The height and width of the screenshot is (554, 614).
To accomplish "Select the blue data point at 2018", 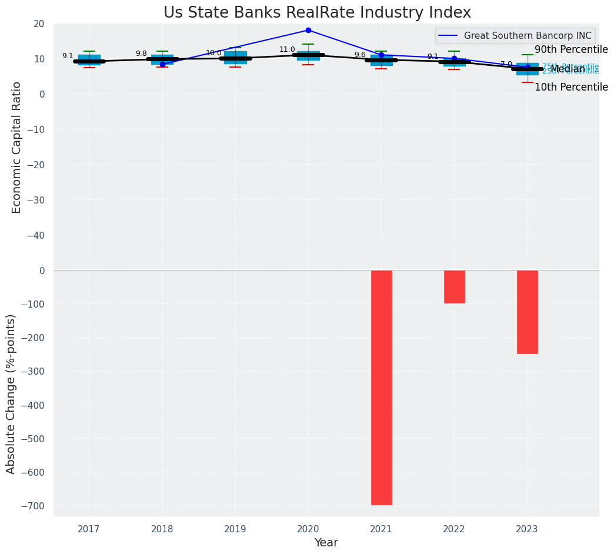I will pyautogui.click(x=162, y=65).
